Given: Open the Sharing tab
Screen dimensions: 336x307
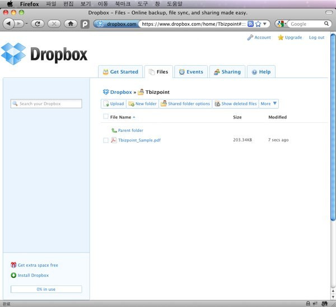Looking at the screenshot, I should (x=227, y=72).
